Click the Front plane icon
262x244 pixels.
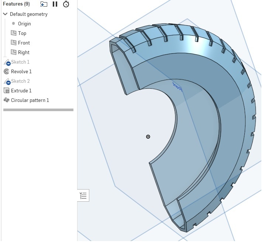[14, 42]
